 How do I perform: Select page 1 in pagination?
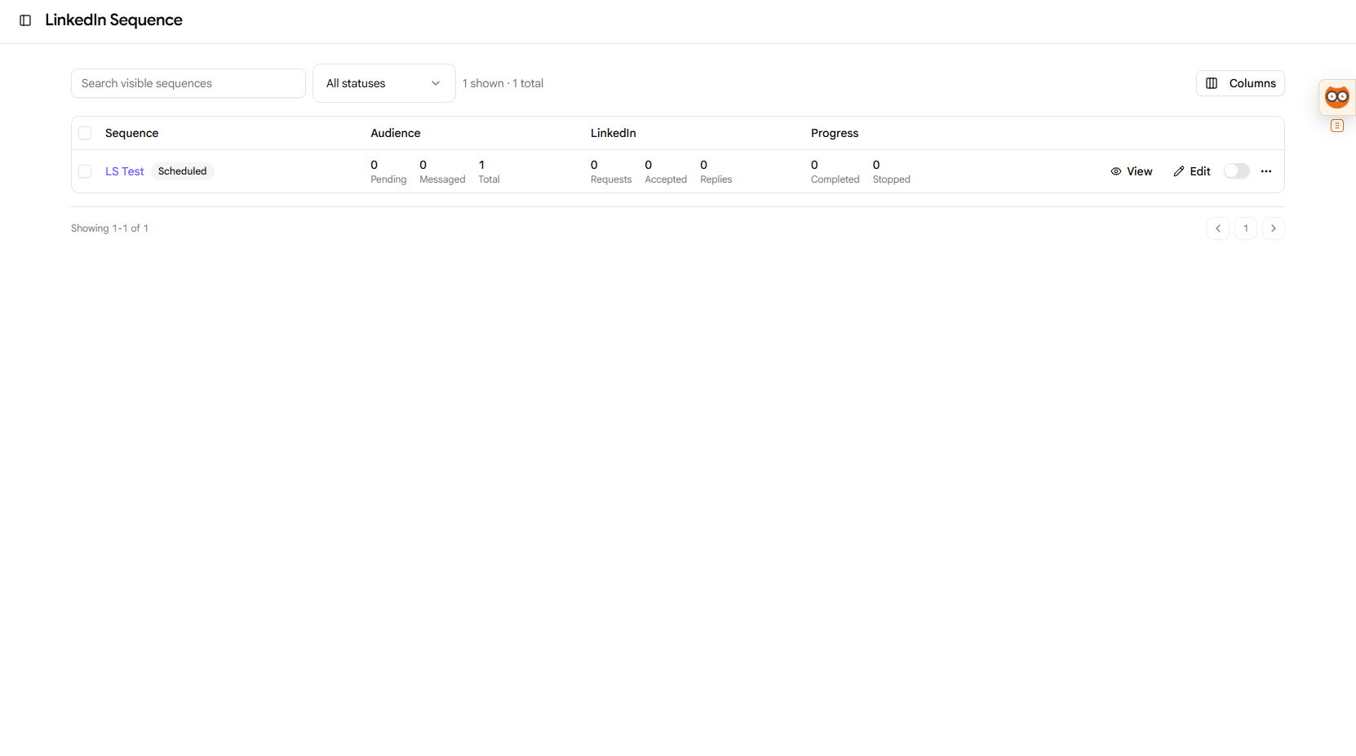1245,228
